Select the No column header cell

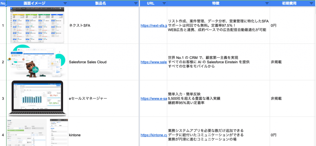point(3,3)
